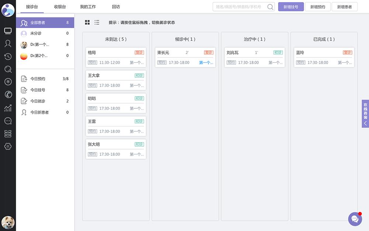Click the ¥ billing icon in sidebar
Viewport: 369px width, 231px height.
coord(8,81)
